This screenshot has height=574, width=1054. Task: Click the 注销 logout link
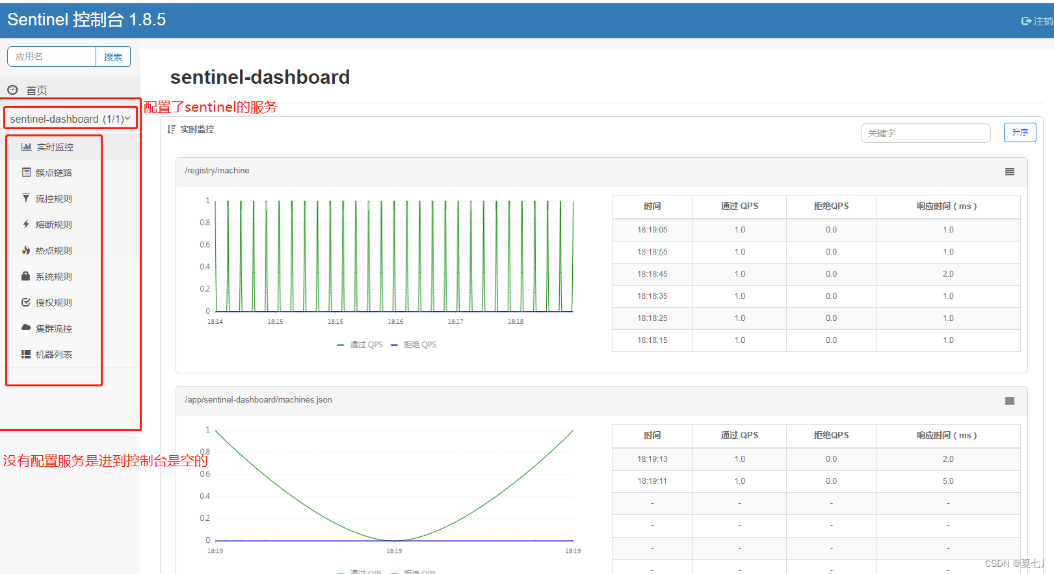(1042, 21)
